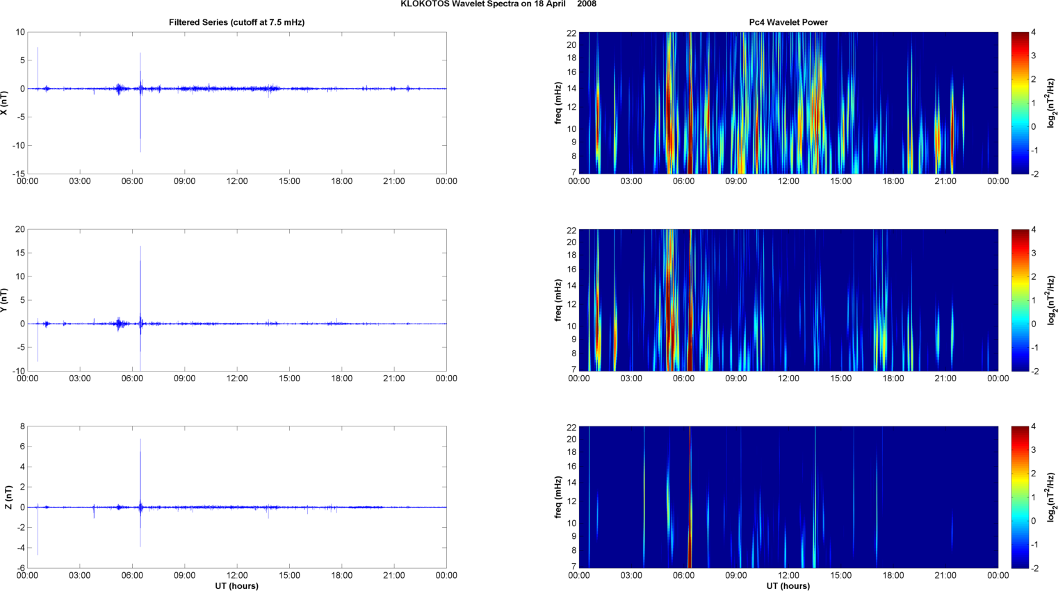
Task: Click the 'Y (nT)' axis label
Action: point(5,300)
